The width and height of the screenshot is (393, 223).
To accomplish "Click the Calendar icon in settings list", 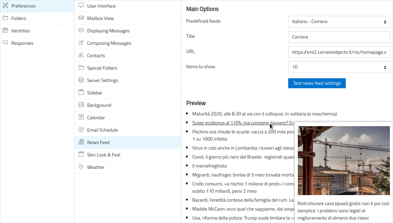I will pos(81,117).
